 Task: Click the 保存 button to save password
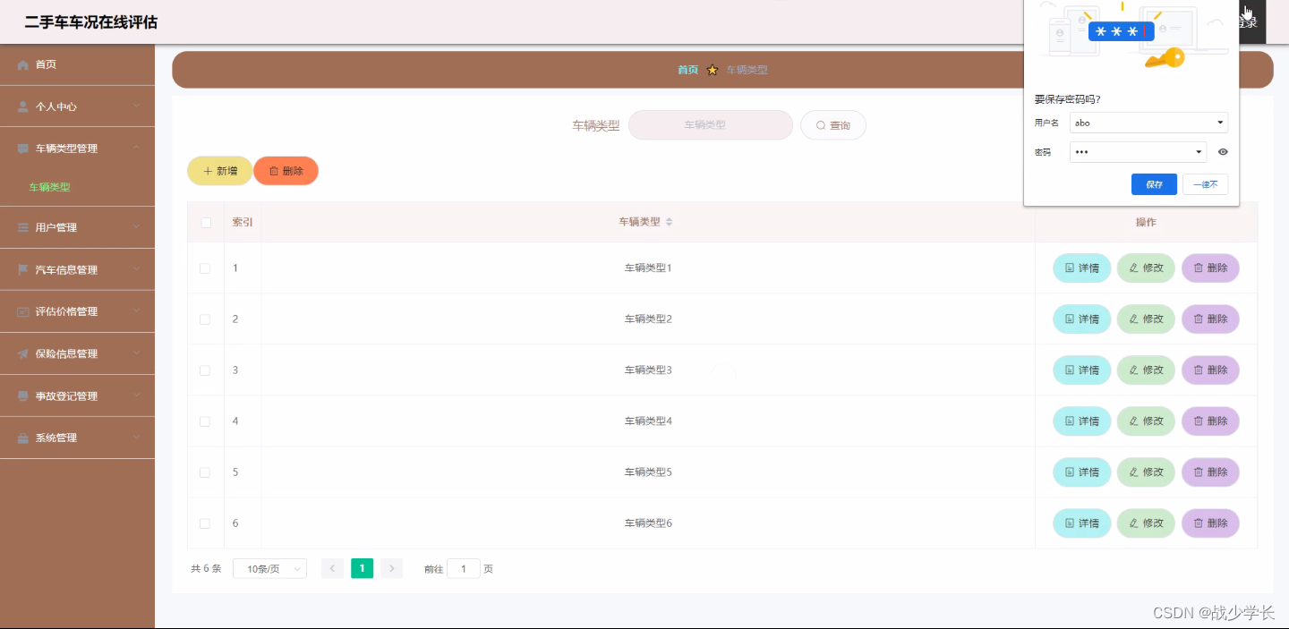[1154, 184]
